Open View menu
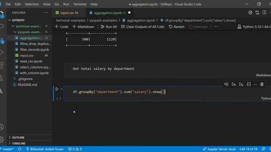The image size is (271, 152). (x=47, y=4)
